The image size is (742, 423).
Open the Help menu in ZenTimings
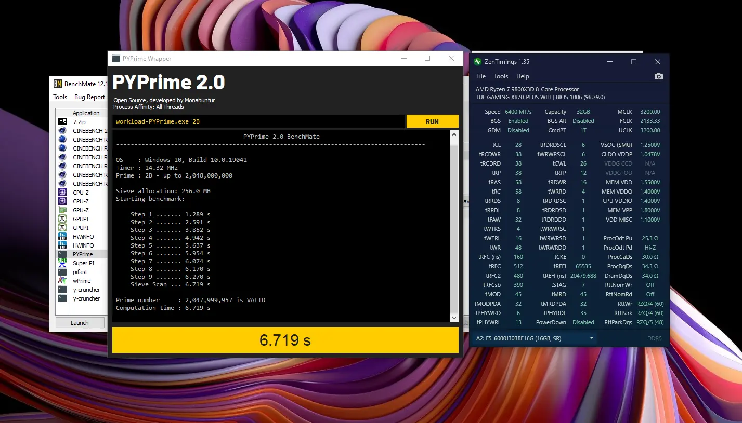coord(523,76)
